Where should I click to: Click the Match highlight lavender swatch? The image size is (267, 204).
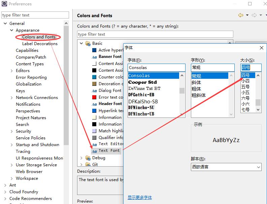coord(94,131)
